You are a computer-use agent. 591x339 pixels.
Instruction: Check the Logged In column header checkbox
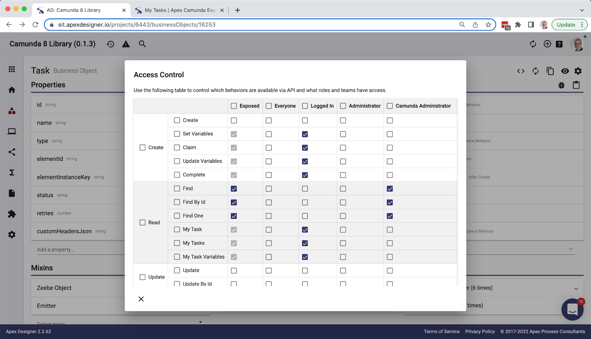305,106
